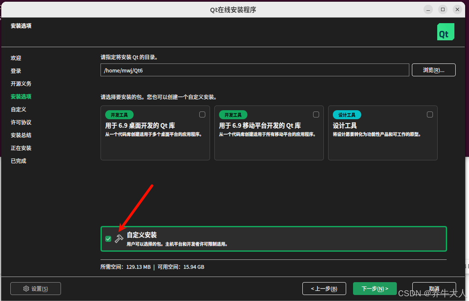Click the 开发工具 badge on desktop card
469x301 pixels.
tap(119, 114)
